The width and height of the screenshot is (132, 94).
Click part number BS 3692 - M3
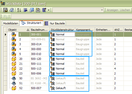tap(39, 78)
